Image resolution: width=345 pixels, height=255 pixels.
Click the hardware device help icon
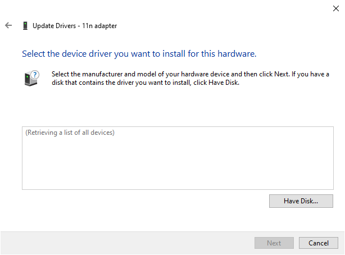31,78
